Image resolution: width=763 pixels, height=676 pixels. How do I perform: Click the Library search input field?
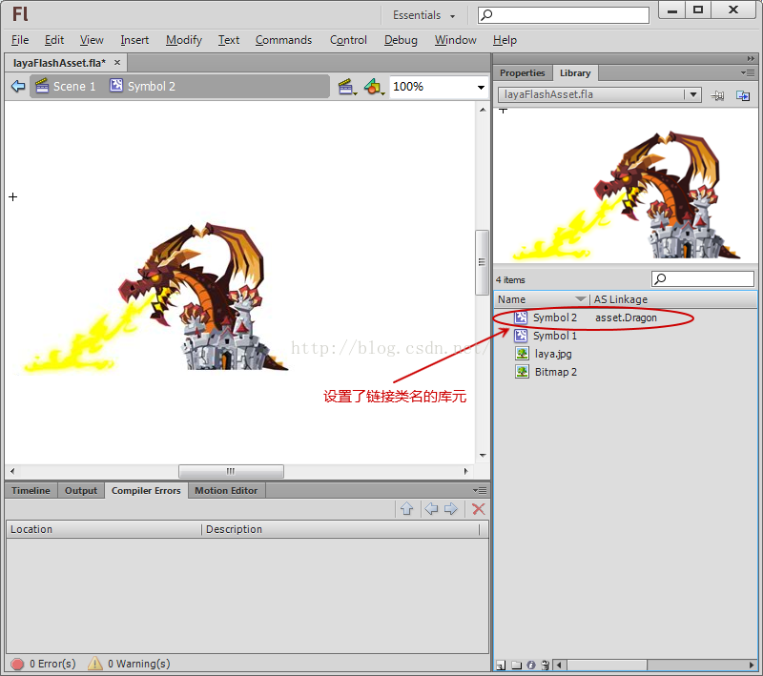point(703,278)
